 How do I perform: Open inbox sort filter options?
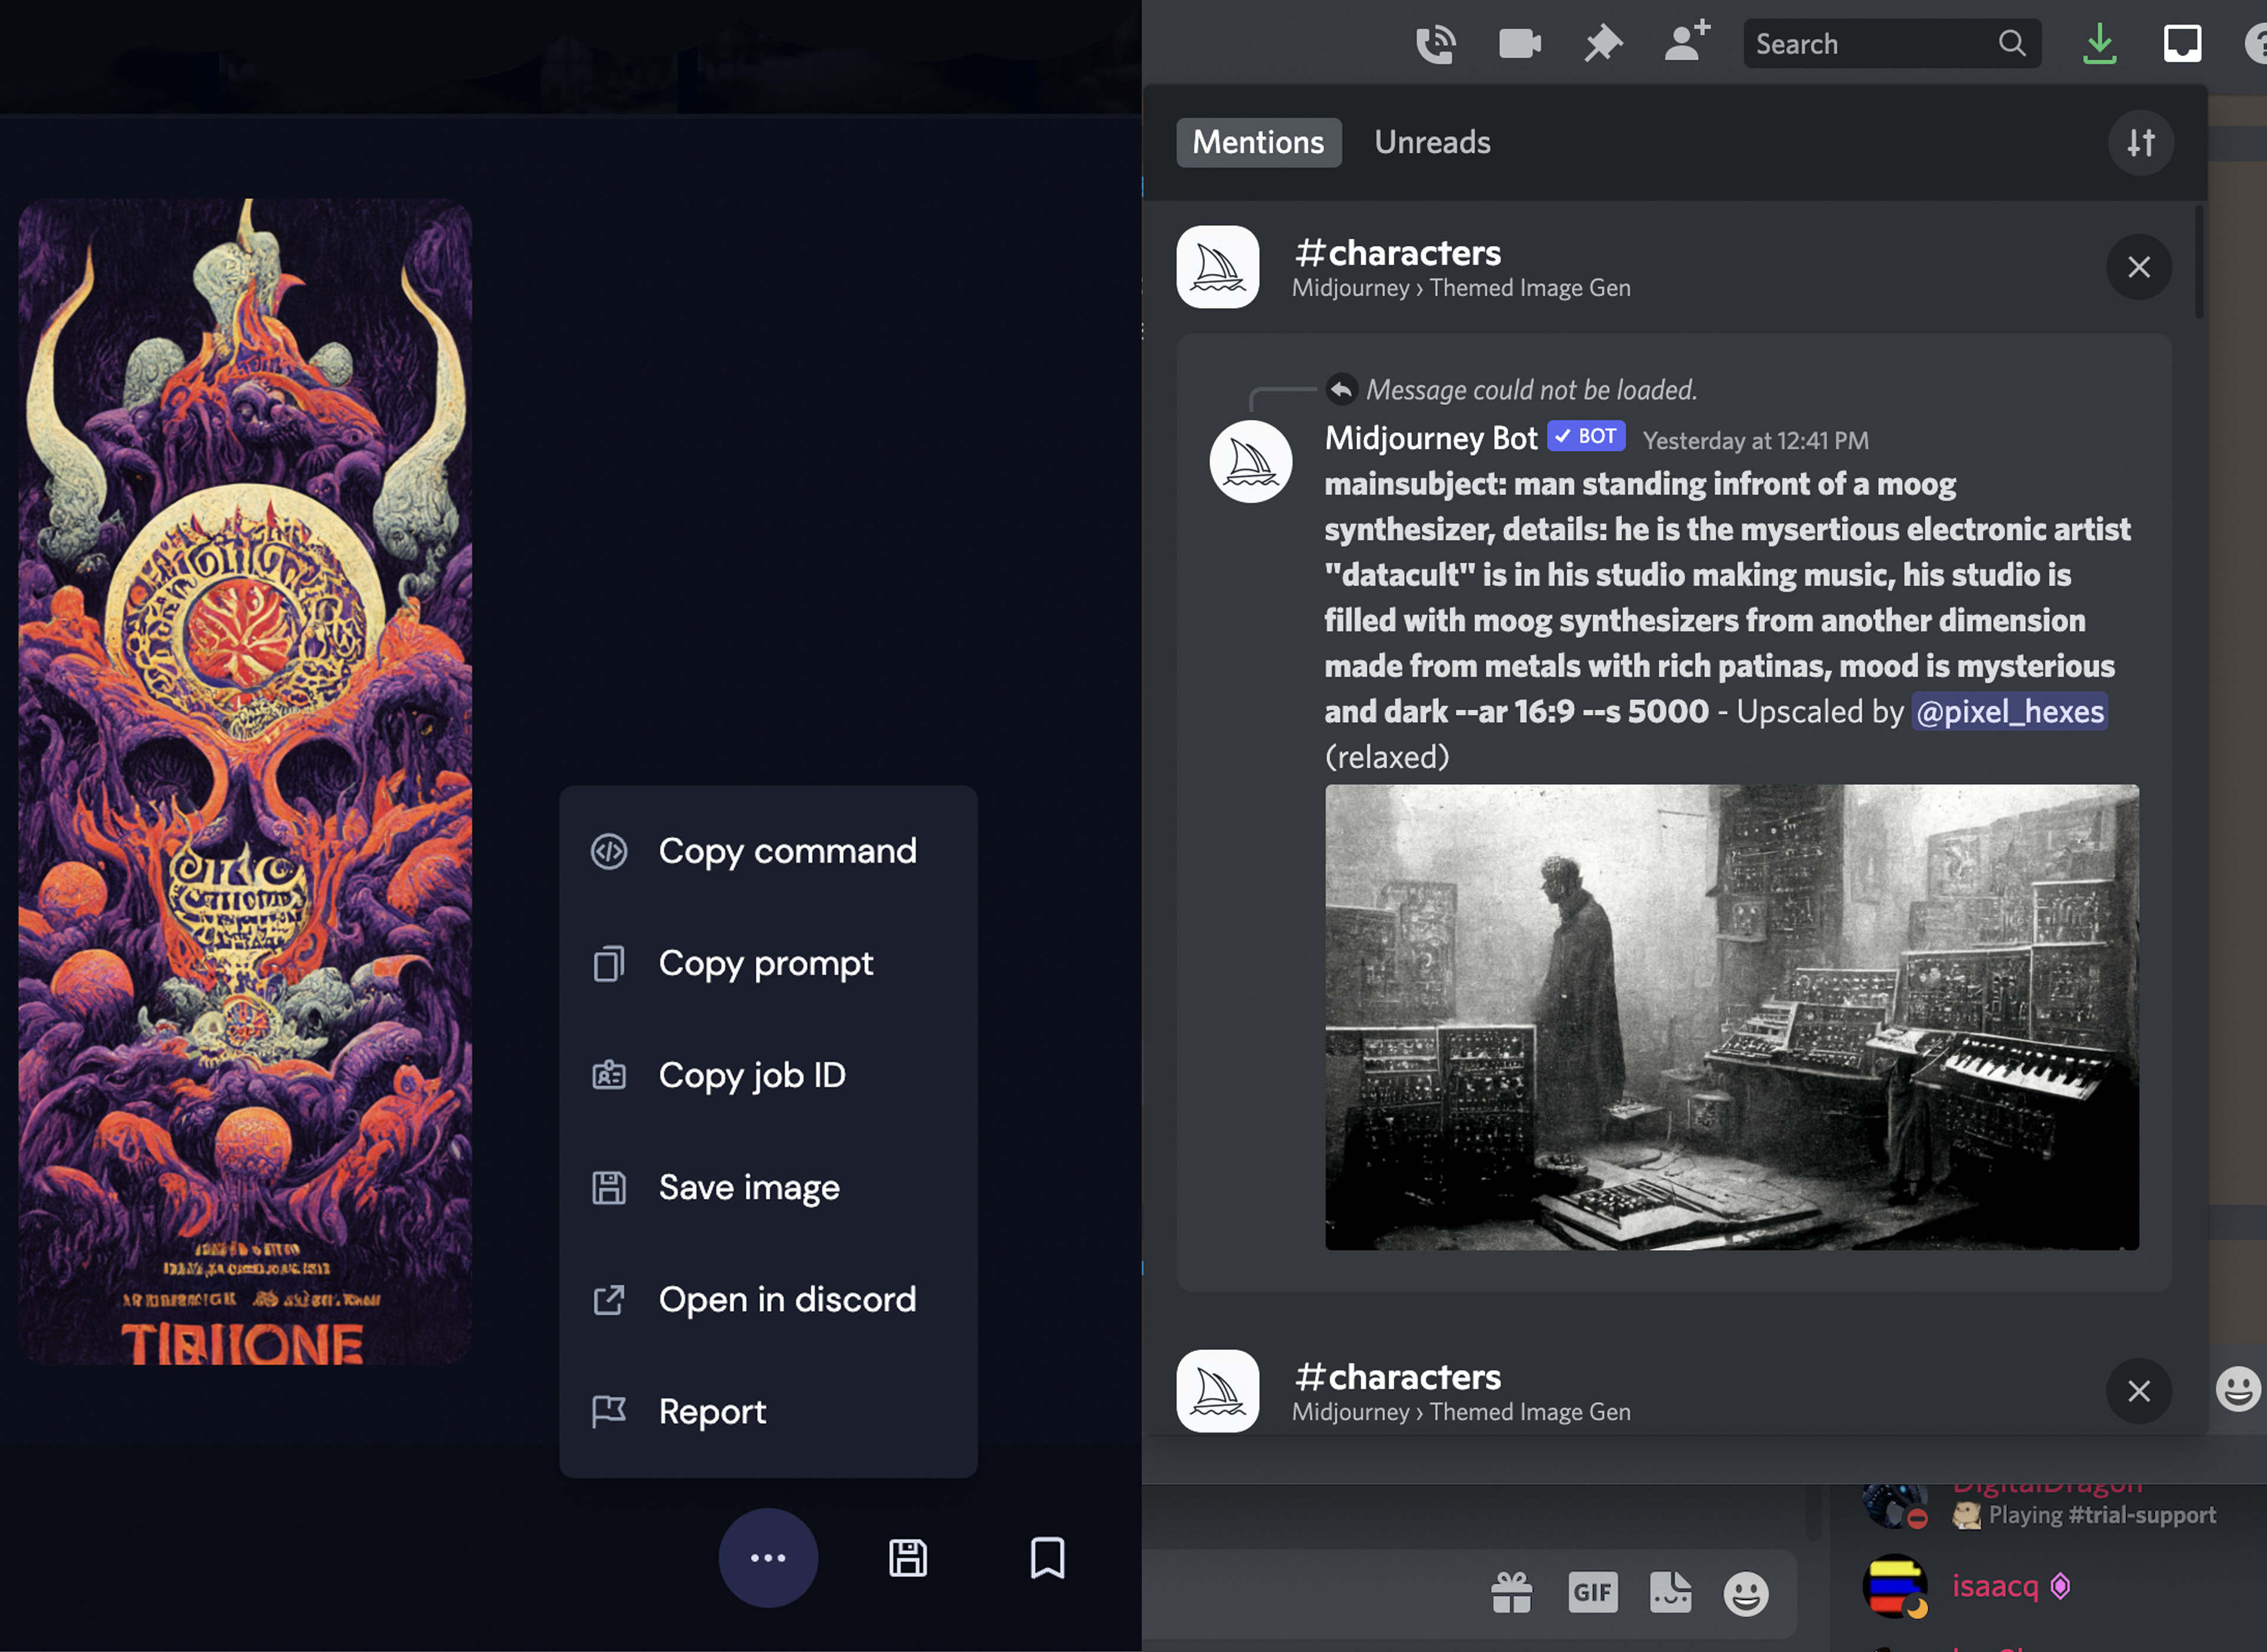pos(2140,143)
